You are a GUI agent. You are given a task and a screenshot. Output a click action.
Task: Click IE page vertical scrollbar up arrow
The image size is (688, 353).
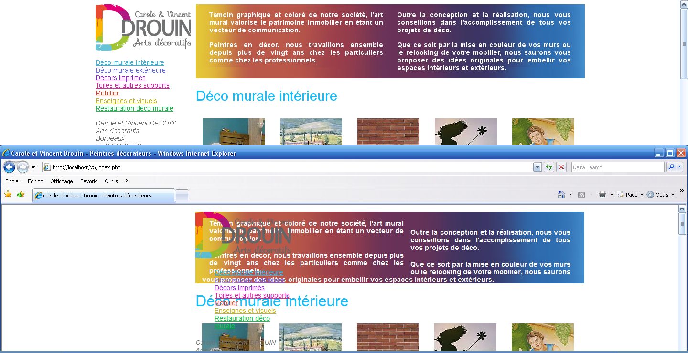(x=682, y=209)
